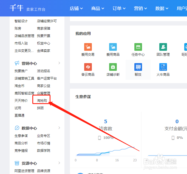Open 市场入驻 link

point(21,43)
